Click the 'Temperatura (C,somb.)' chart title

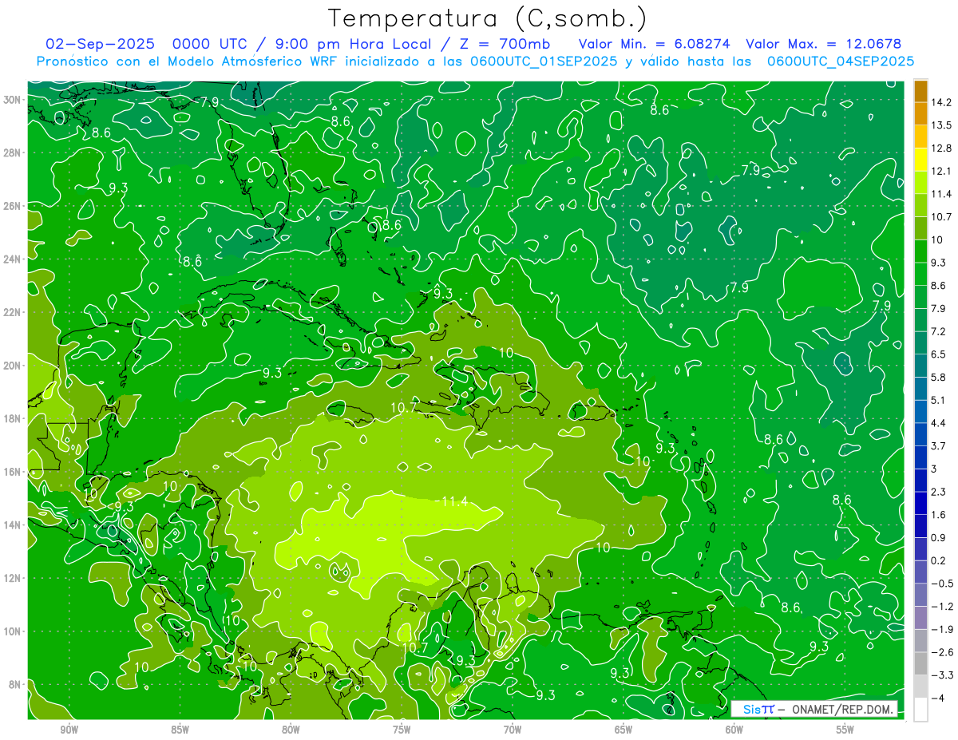tap(488, 18)
